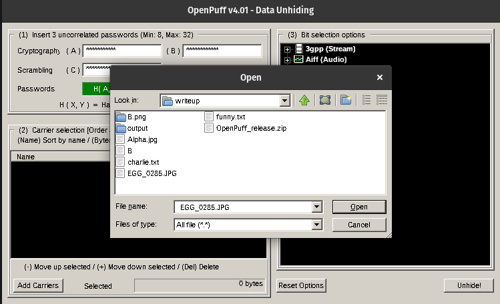This screenshot has height=304, width=500.
Task: Open the File name dropdown arrow
Action: point(316,207)
